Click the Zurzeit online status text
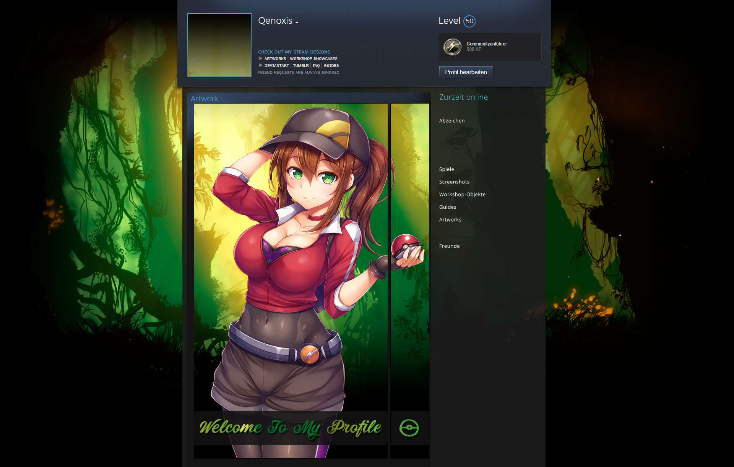The image size is (734, 467). 463,97
